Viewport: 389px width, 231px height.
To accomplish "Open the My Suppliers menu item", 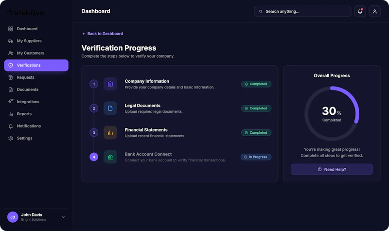I will 36,41.
